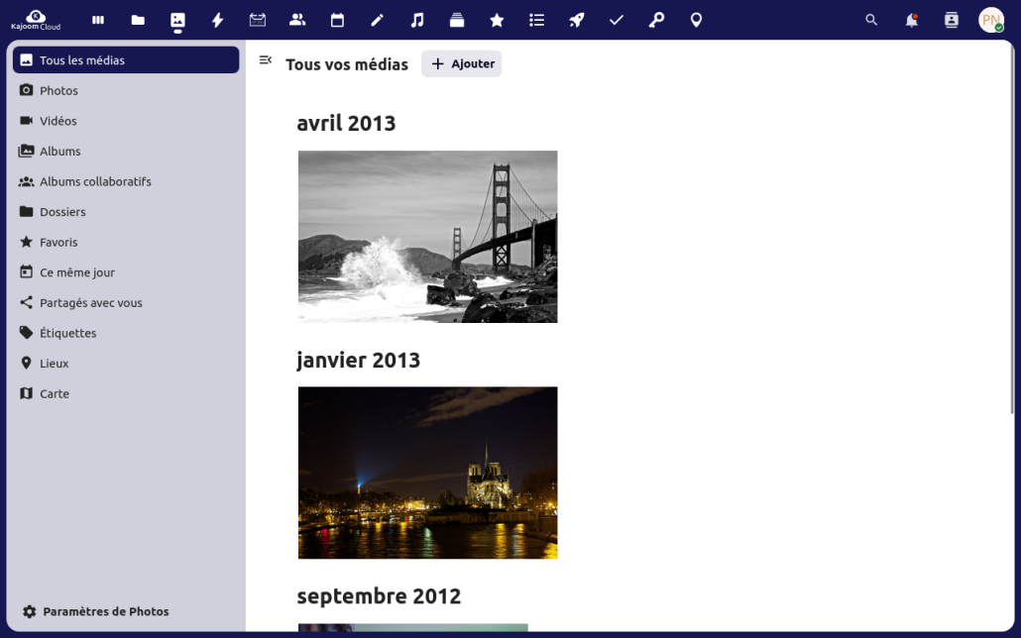Viewport: 1021px width, 638px height.
Task: Collapse the photos navigation sidebar
Action: coord(265,60)
